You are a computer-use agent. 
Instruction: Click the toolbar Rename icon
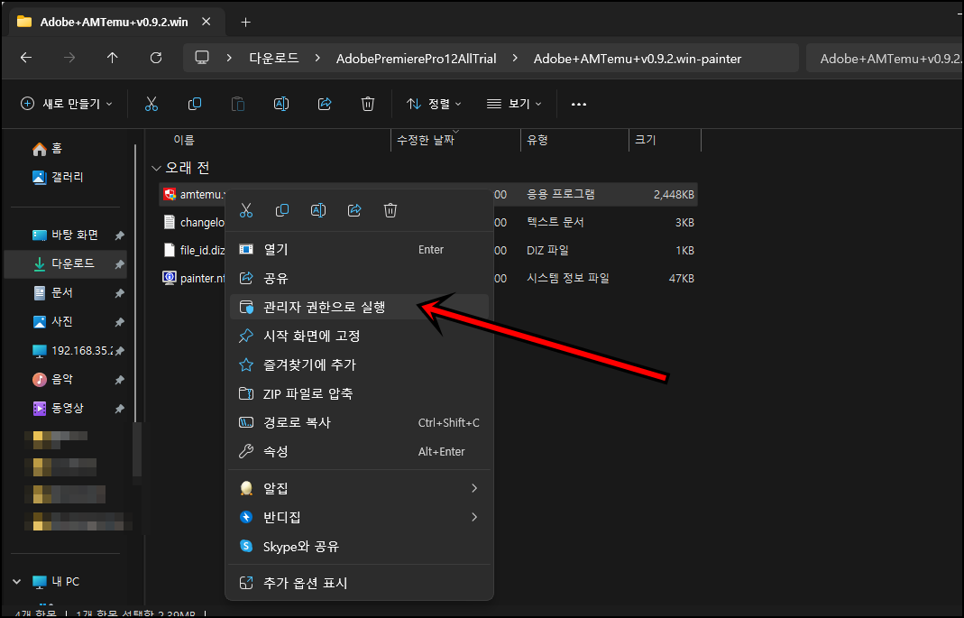tap(281, 104)
